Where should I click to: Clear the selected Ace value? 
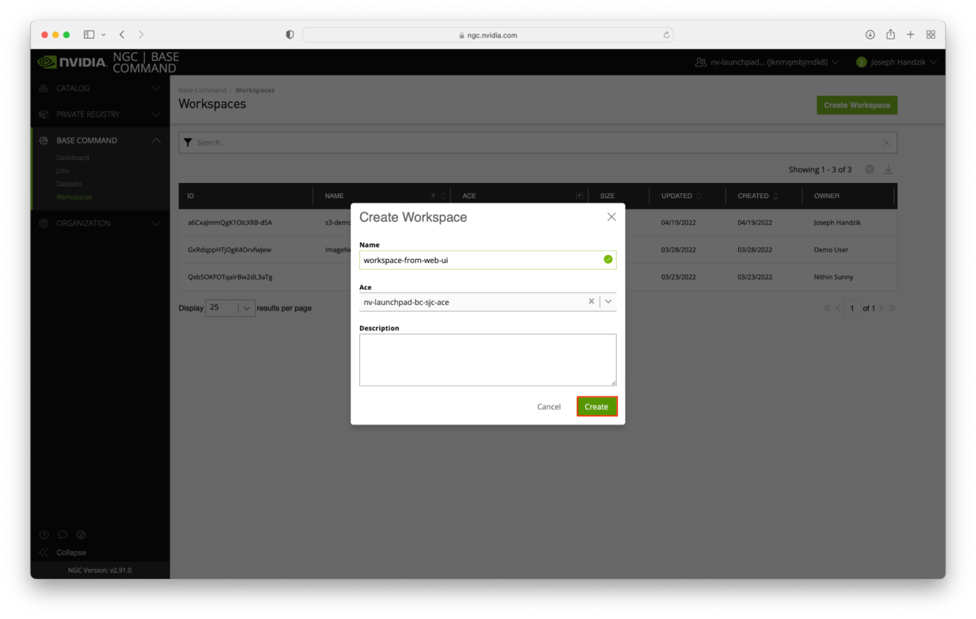(x=591, y=302)
